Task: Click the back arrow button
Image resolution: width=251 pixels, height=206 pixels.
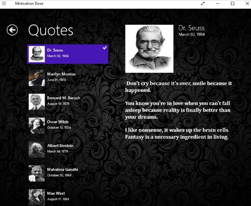Action: 12,30
